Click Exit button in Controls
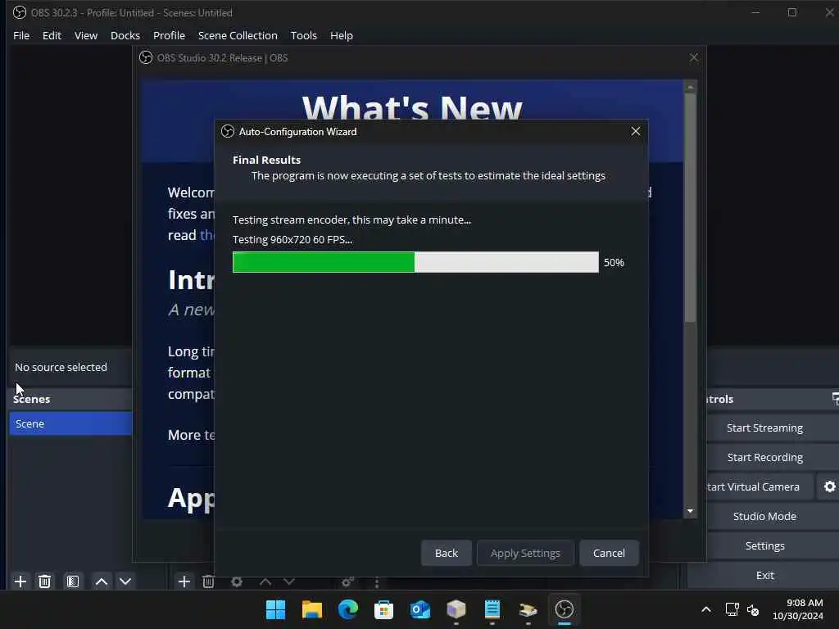The width and height of the screenshot is (839, 629). 764,575
